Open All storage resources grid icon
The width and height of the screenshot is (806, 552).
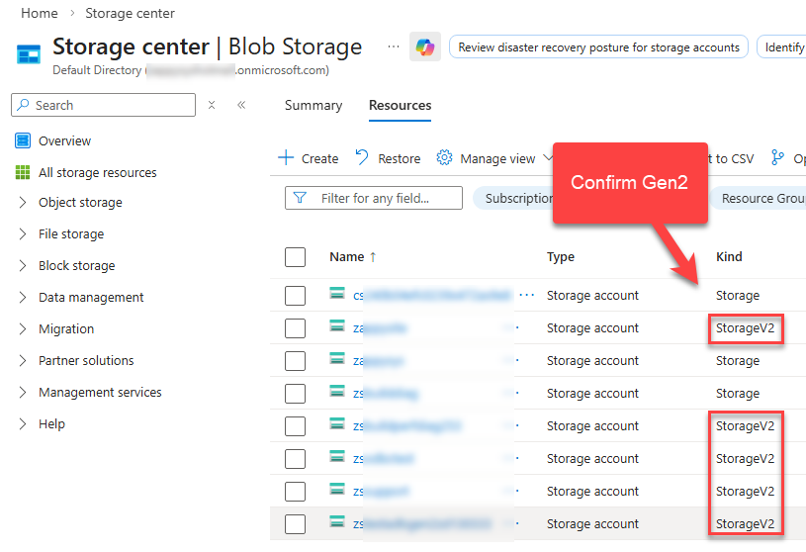(x=23, y=172)
